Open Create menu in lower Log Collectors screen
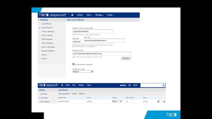 tap(89, 85)
